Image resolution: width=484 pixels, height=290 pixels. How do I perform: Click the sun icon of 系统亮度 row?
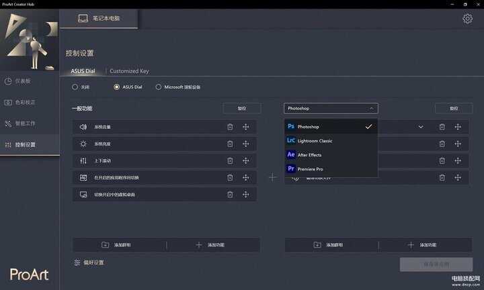(x=83, y=144)
